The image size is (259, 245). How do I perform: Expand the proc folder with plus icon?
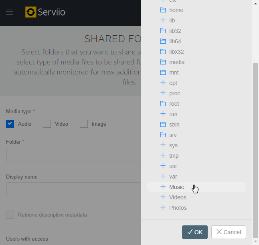click(x=163, y=93)
